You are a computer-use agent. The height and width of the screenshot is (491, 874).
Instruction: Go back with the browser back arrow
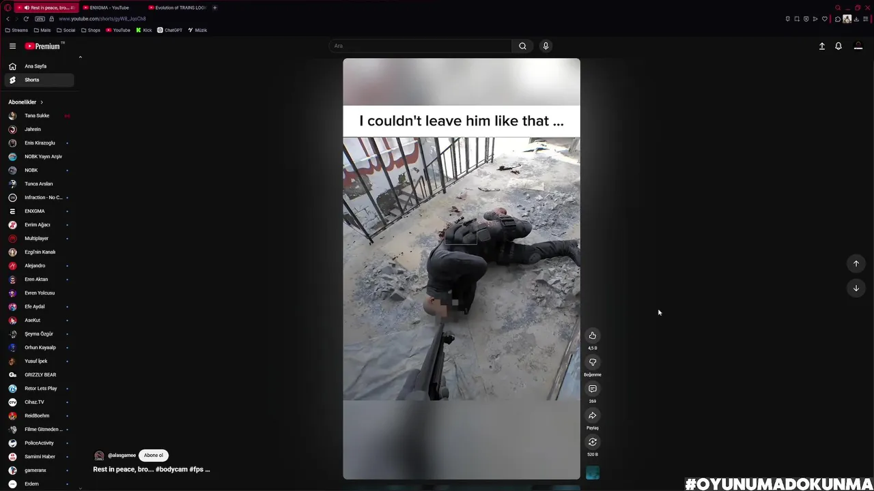(x=8, y=19)
